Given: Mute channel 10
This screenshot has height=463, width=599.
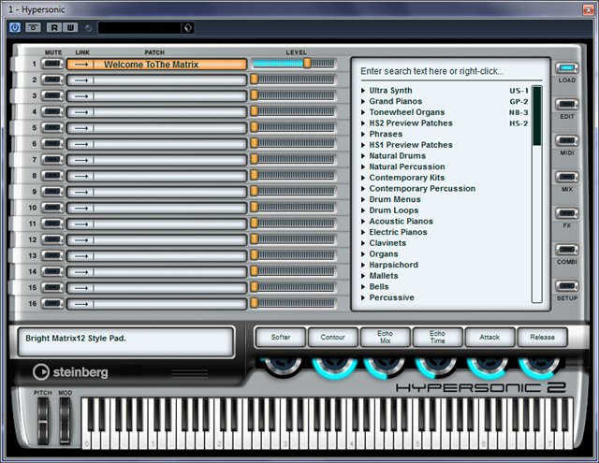Looking at the screenshot, I should pos(52,208).
